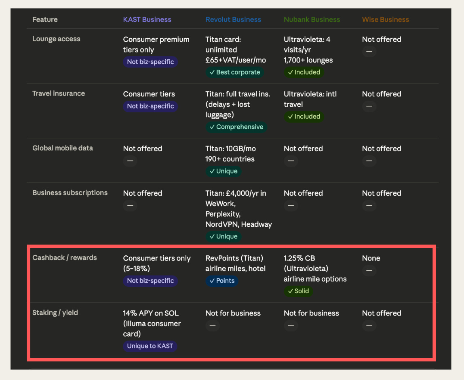
Task: Click the Wise Business column header
Action: (386, 19)
